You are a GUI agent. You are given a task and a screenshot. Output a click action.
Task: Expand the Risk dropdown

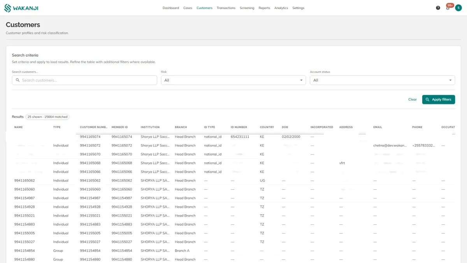233,80
